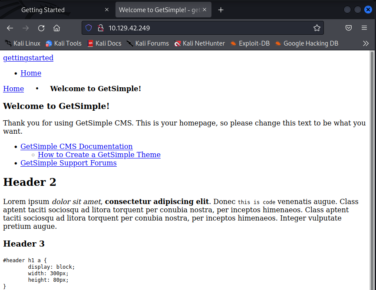The height and width of the screenshot is (290, 376).
Task: Open the Google Hacking DB bookmark
Action: [307, 43]
